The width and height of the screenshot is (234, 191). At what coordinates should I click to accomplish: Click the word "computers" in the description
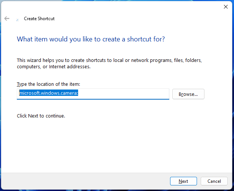(x=29, y=67)
